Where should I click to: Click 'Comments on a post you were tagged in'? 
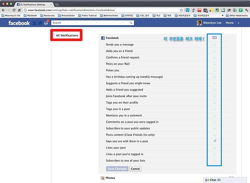pos(132,122)
